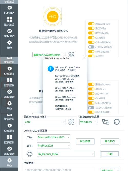
Task: Toggle 激活Windows switch in window behind the dialog
Action: point(91,84)
